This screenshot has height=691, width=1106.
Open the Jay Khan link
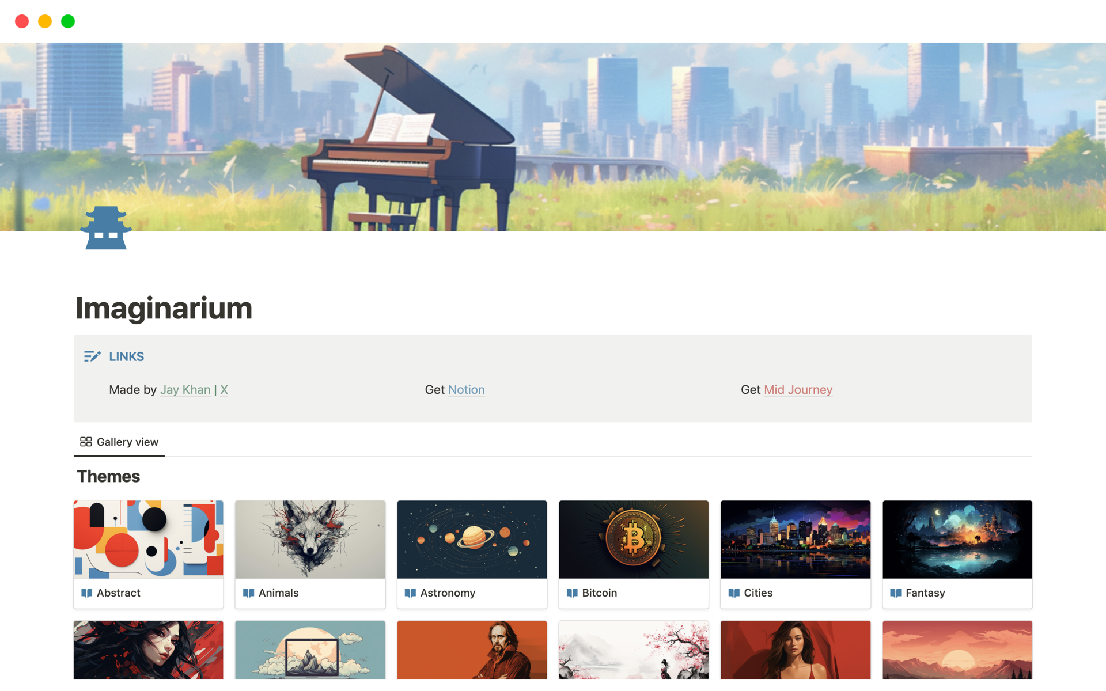(x=185, y=390)
